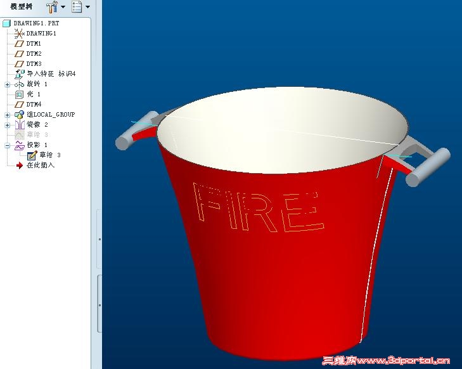
Task: Click the model tree show list icon
Action: (77, 7)
